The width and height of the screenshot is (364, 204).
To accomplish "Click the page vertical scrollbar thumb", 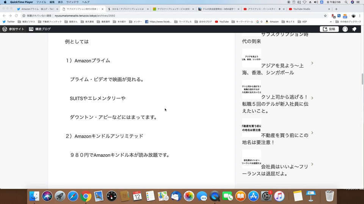I will pyautogui.click(x=362, y=79).
